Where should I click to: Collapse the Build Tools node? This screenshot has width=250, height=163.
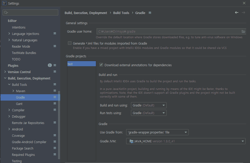point(9,85)
